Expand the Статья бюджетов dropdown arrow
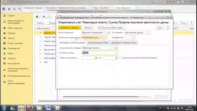 pyautogui.click(x=106, y=33)
